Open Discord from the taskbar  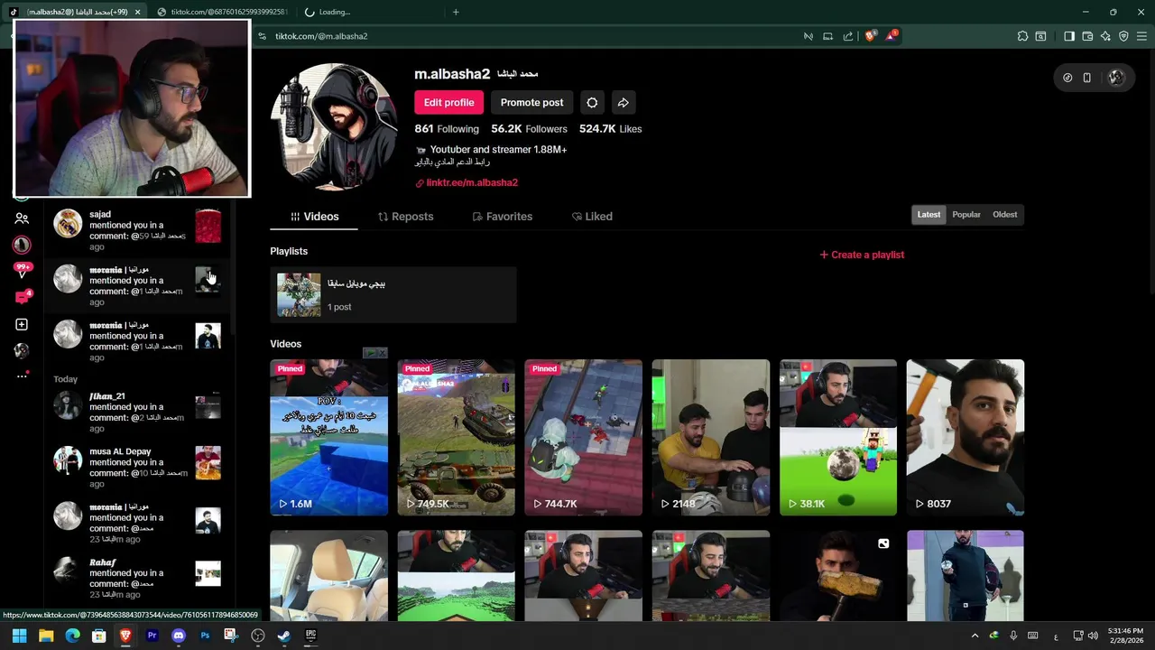(x=178, y=636)
